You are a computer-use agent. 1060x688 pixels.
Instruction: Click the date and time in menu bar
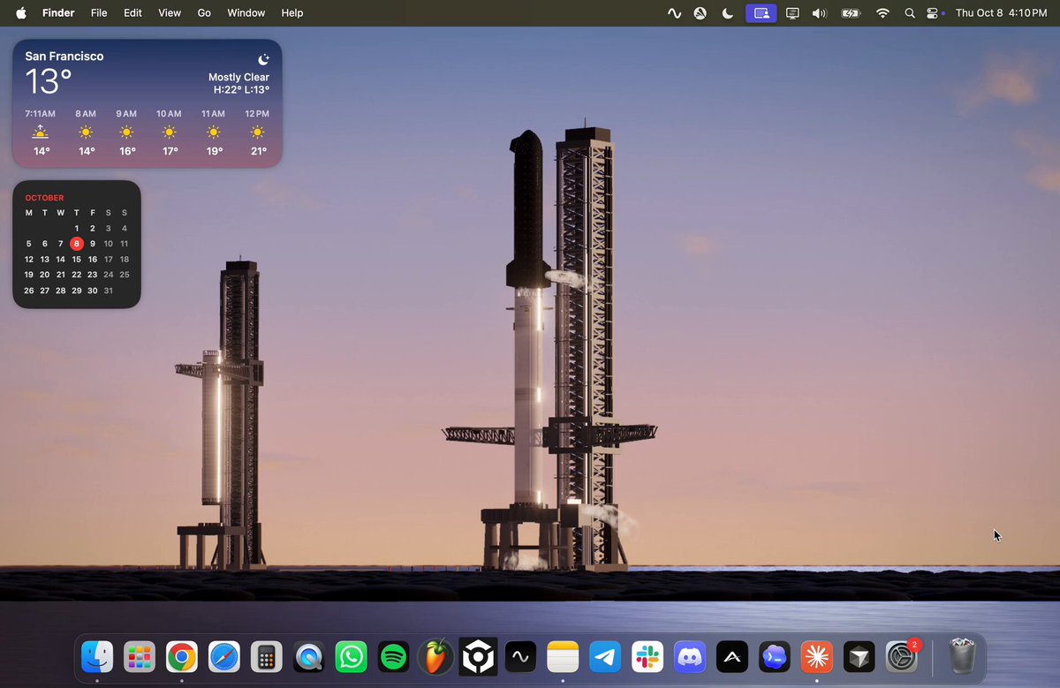pyautogui.click(x=1002, y=13)
